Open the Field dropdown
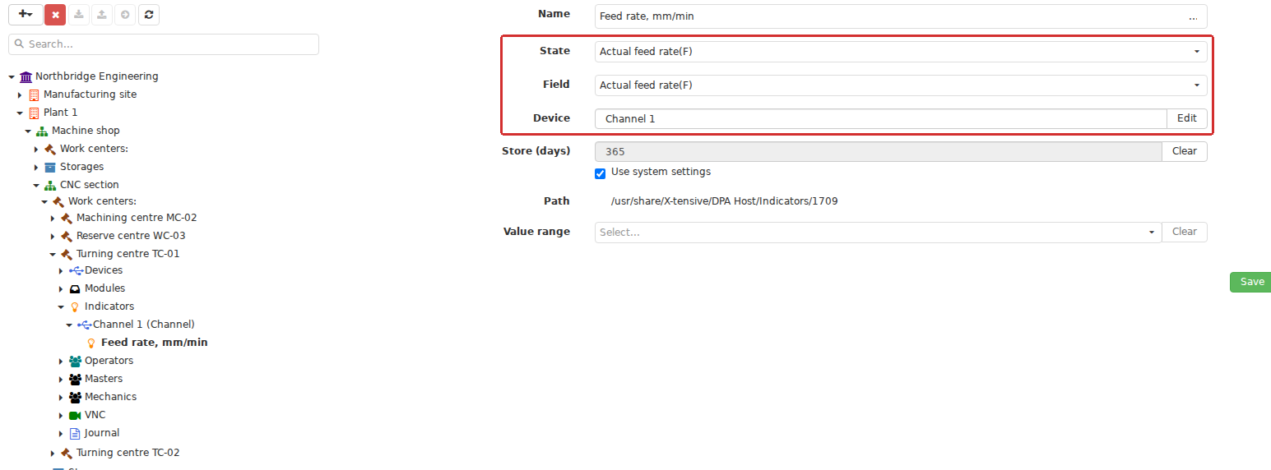 [x=901, y=85]
